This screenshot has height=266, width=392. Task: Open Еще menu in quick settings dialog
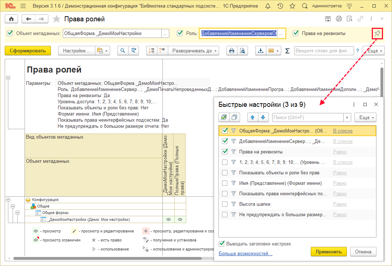pyautogui.click(x=365, y=117)
